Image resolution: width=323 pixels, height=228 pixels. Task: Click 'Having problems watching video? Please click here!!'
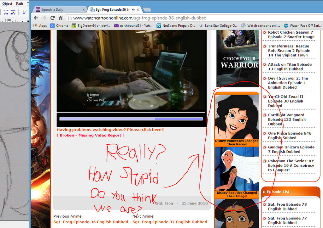(x=111, y=130)
